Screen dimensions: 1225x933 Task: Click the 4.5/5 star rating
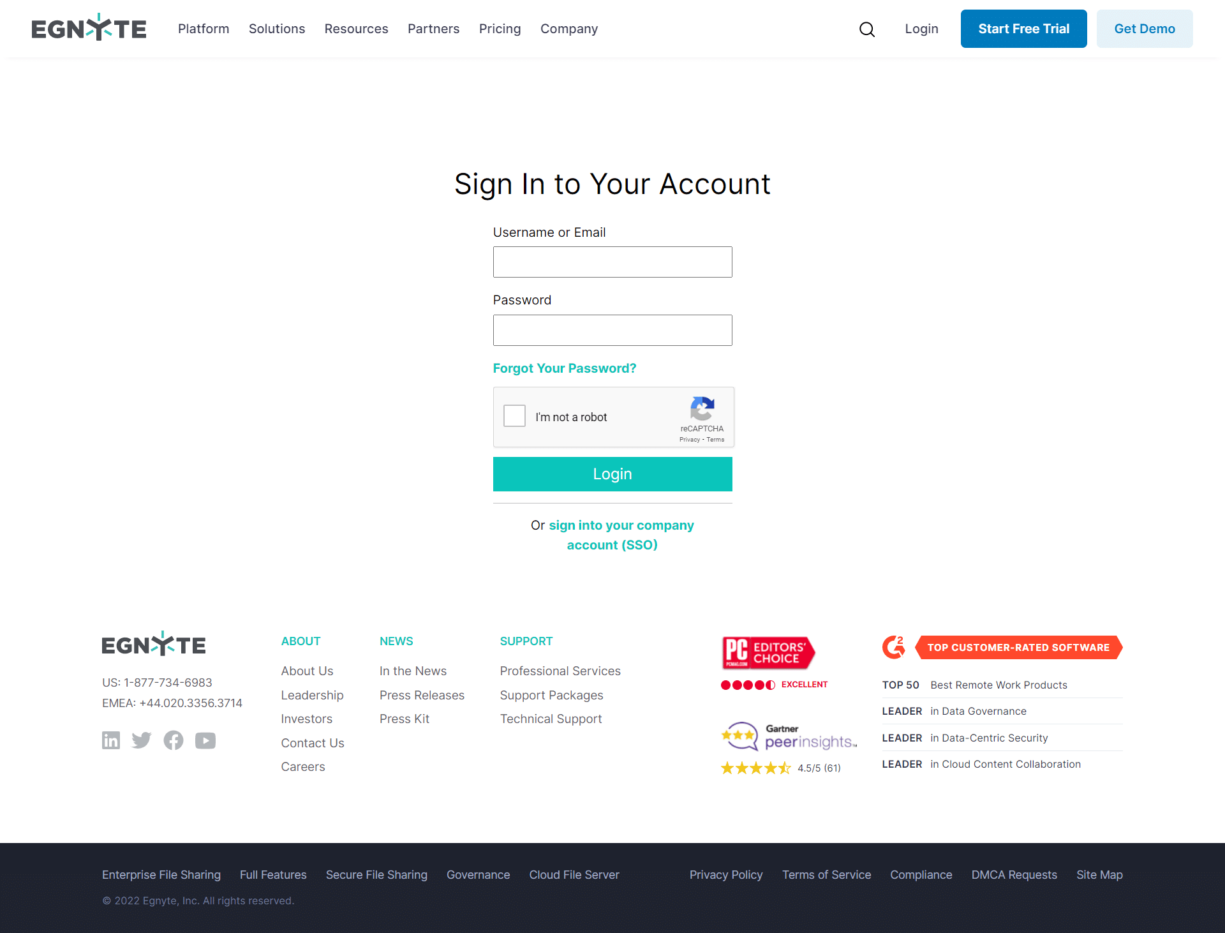click(780, 768)
